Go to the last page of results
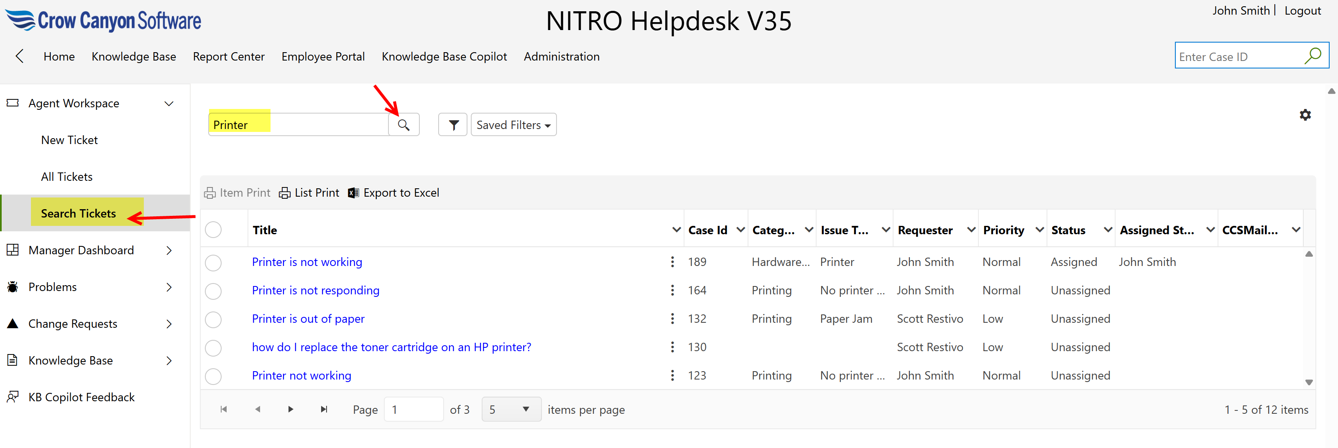This screenshot has width=1338, height=448. click(324, 409)
